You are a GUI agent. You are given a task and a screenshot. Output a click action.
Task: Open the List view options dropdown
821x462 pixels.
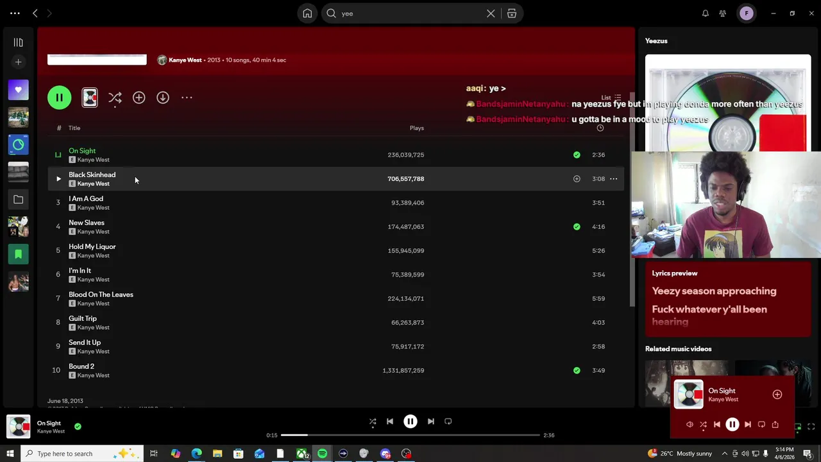point(611,98)
